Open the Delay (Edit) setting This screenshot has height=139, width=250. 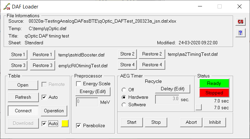coord(173,89)
